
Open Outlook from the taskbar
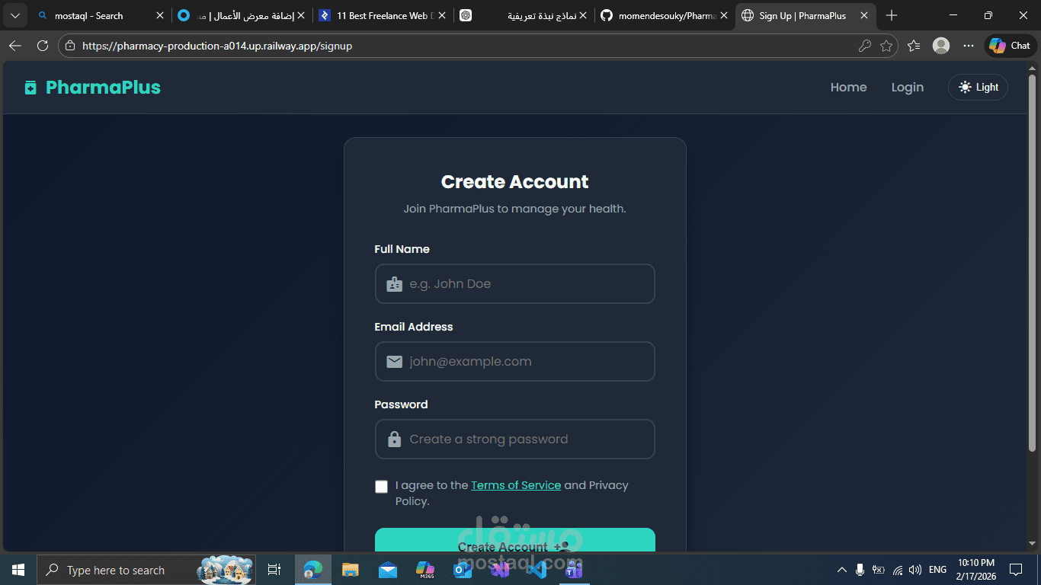pyautogui.click(x=463, y=570)
